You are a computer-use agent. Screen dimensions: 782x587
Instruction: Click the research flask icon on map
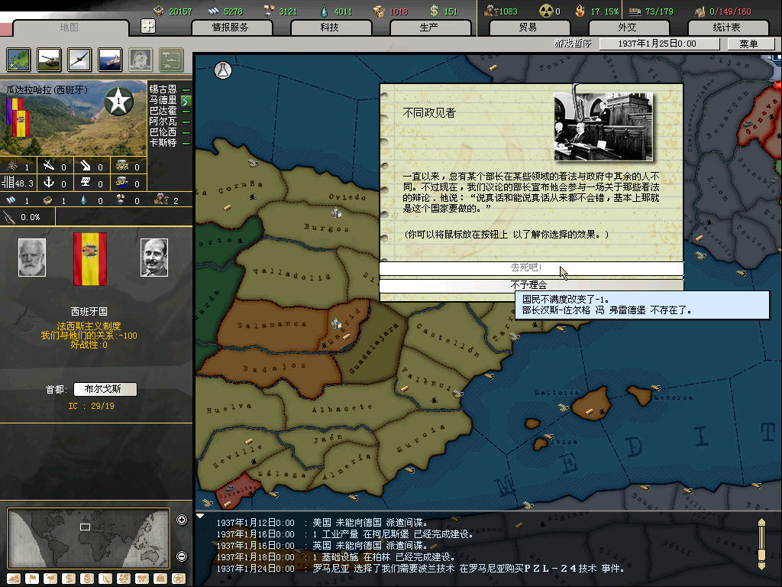pos(223,70)
